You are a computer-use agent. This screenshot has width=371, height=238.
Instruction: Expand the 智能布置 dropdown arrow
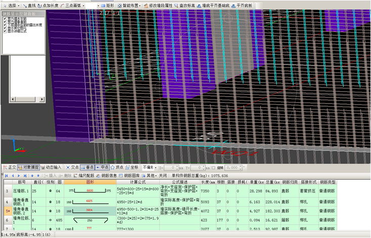[140, 6]
